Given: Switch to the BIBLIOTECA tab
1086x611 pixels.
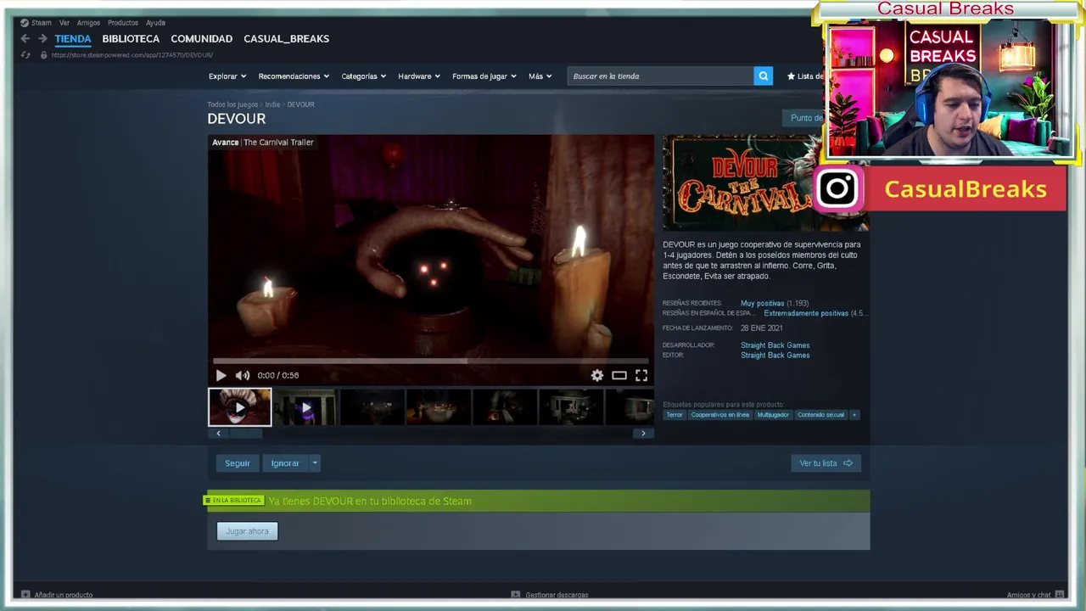Looking at the screenshot, I should tap(131, 39).
